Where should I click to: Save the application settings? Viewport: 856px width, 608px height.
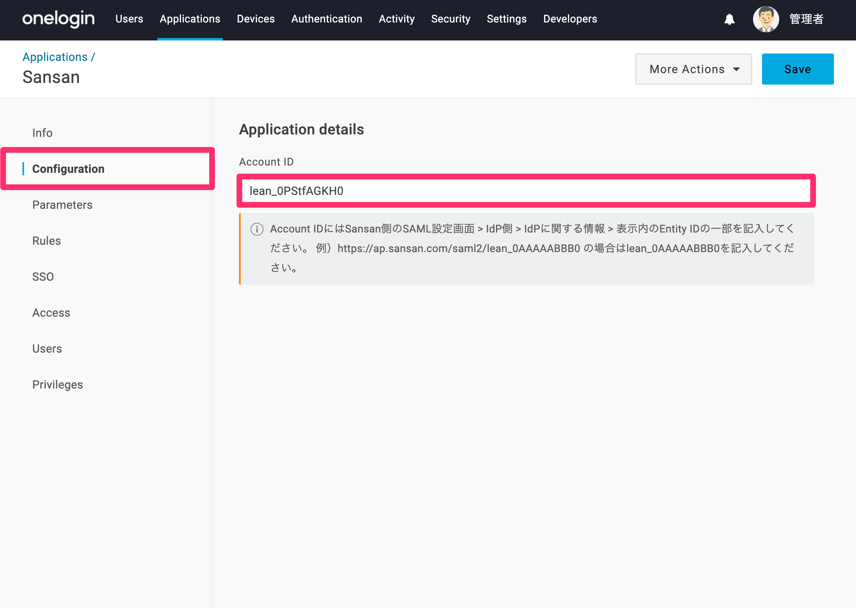point(798,69)
